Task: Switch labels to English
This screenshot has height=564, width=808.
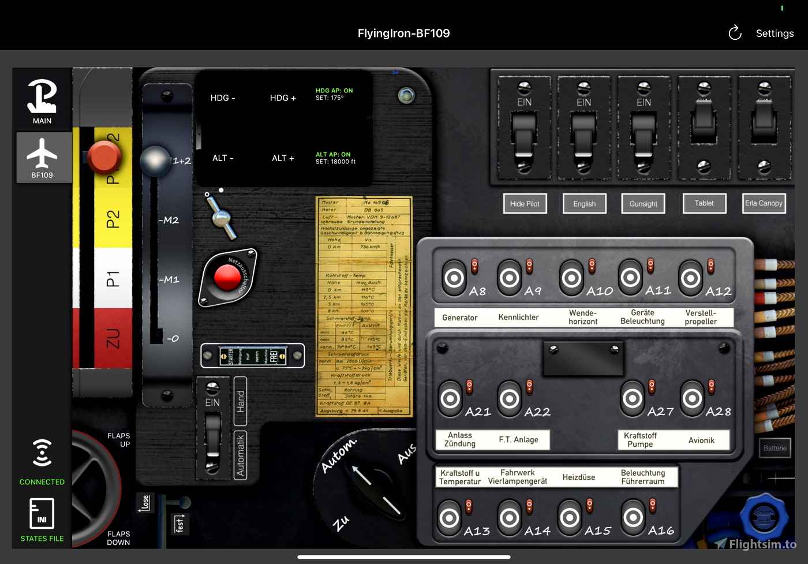Action: (x=584, y=204)
